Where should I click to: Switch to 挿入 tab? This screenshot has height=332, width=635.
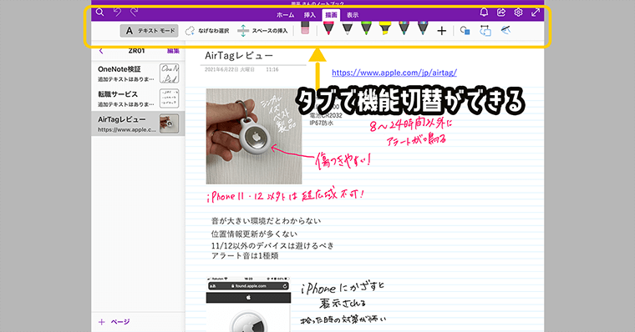point(310,15)
